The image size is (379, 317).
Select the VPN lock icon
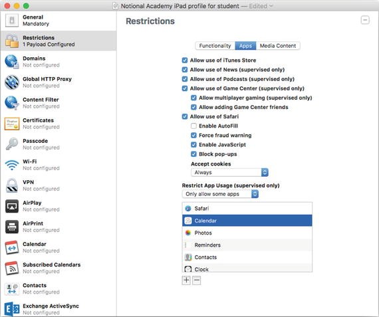tap(12, 185)
